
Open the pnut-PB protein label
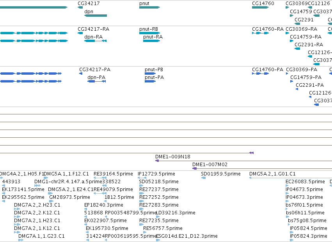coord(154,70)
